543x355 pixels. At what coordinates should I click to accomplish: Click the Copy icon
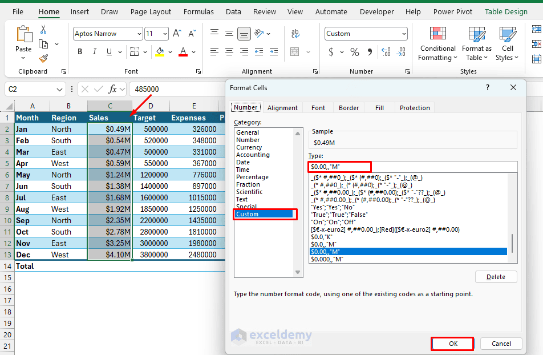coord(43,44)
